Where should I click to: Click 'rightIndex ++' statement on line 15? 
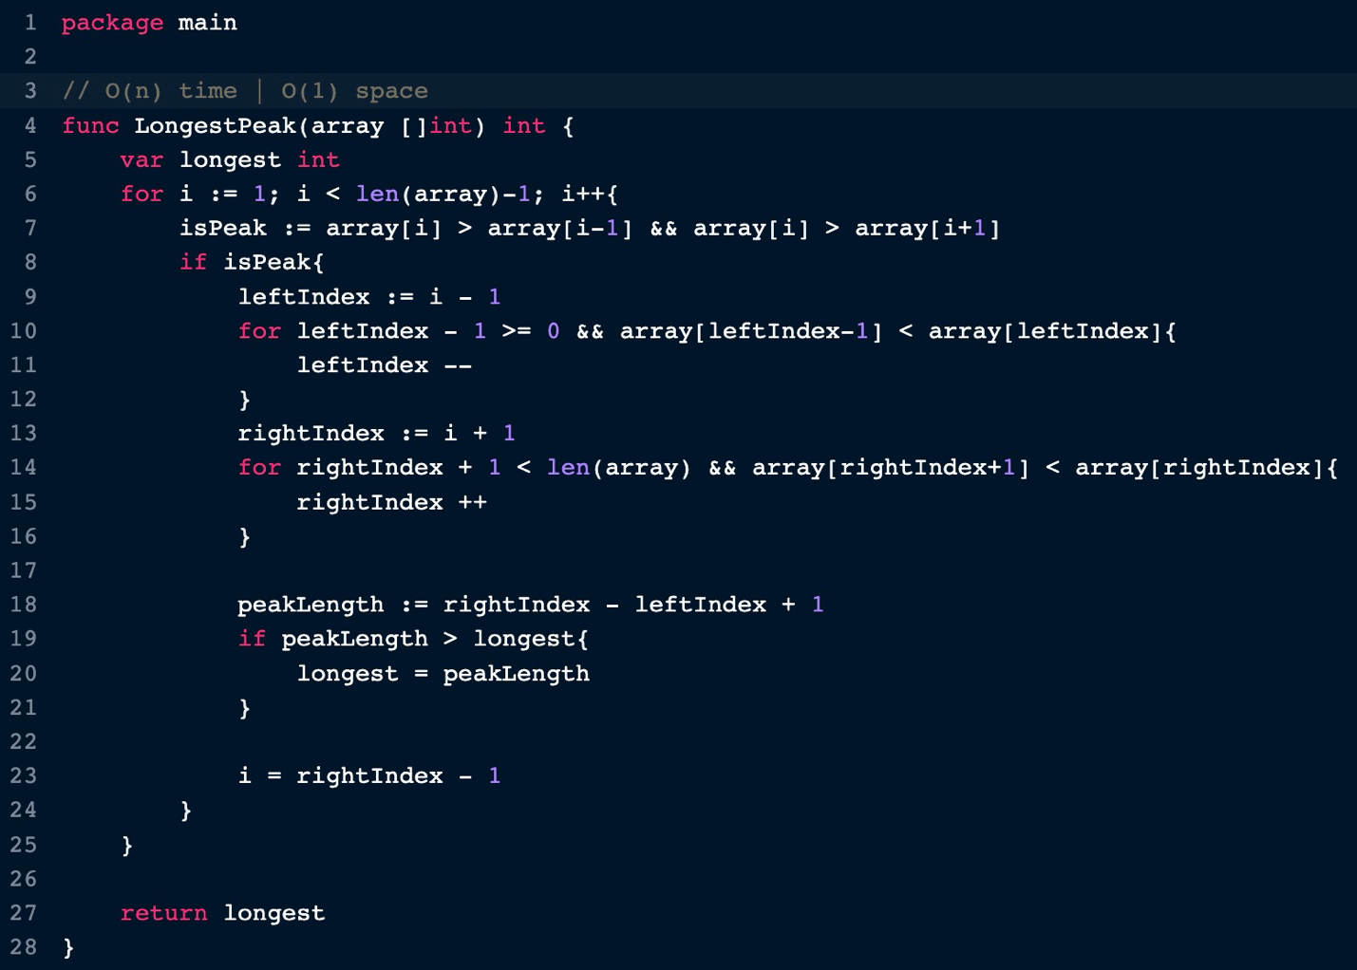[391, 502]
